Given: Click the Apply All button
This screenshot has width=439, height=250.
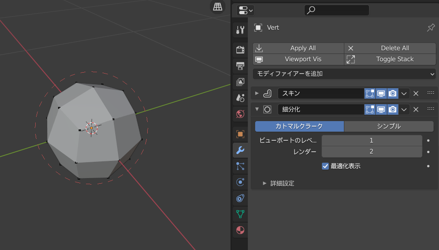Looking at the screenshot, I should coord(299,48).
